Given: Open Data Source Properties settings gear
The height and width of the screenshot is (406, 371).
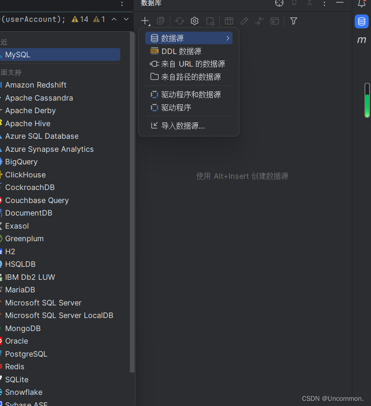Looking at the screenshot, I should click(x=195, y=21).
